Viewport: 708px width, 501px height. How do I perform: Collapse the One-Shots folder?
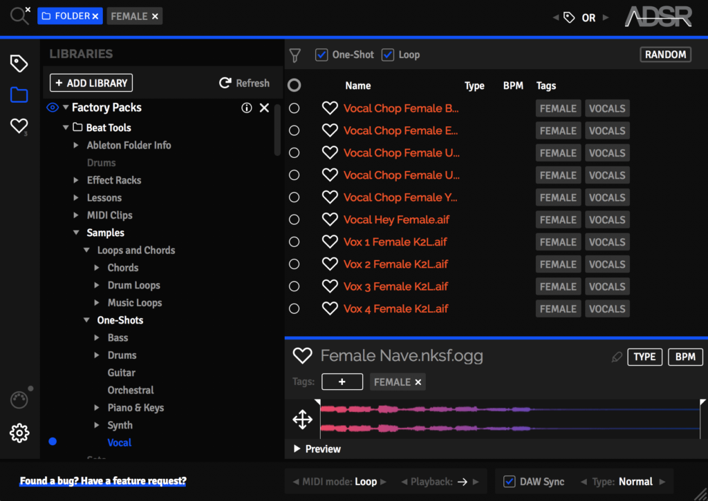pyautogui.click(x=86, y=320)
